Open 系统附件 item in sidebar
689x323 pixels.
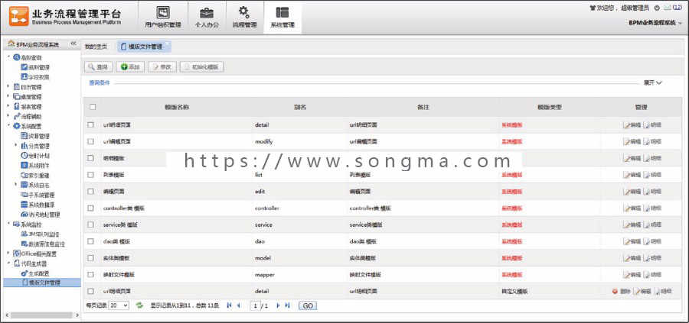coord(35,165)
